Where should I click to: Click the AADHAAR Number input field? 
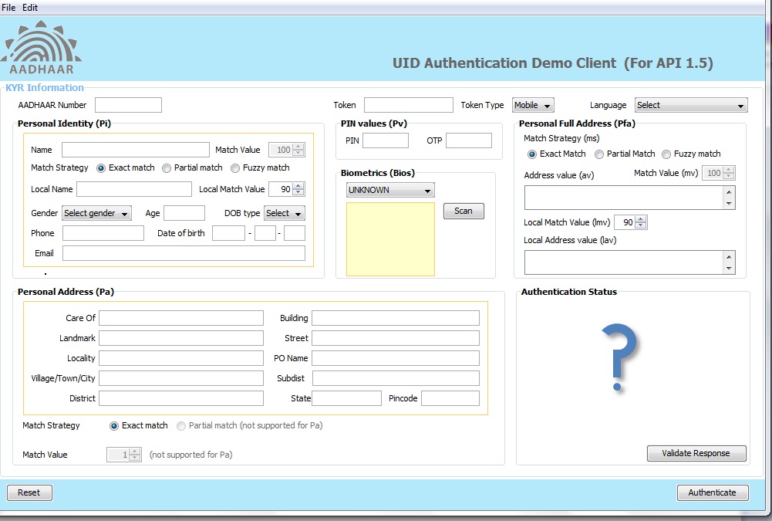128,105
